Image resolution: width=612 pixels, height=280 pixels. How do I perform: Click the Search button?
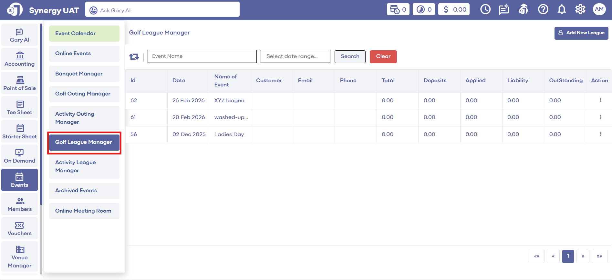pyautogui.click(x=350, y=56)
